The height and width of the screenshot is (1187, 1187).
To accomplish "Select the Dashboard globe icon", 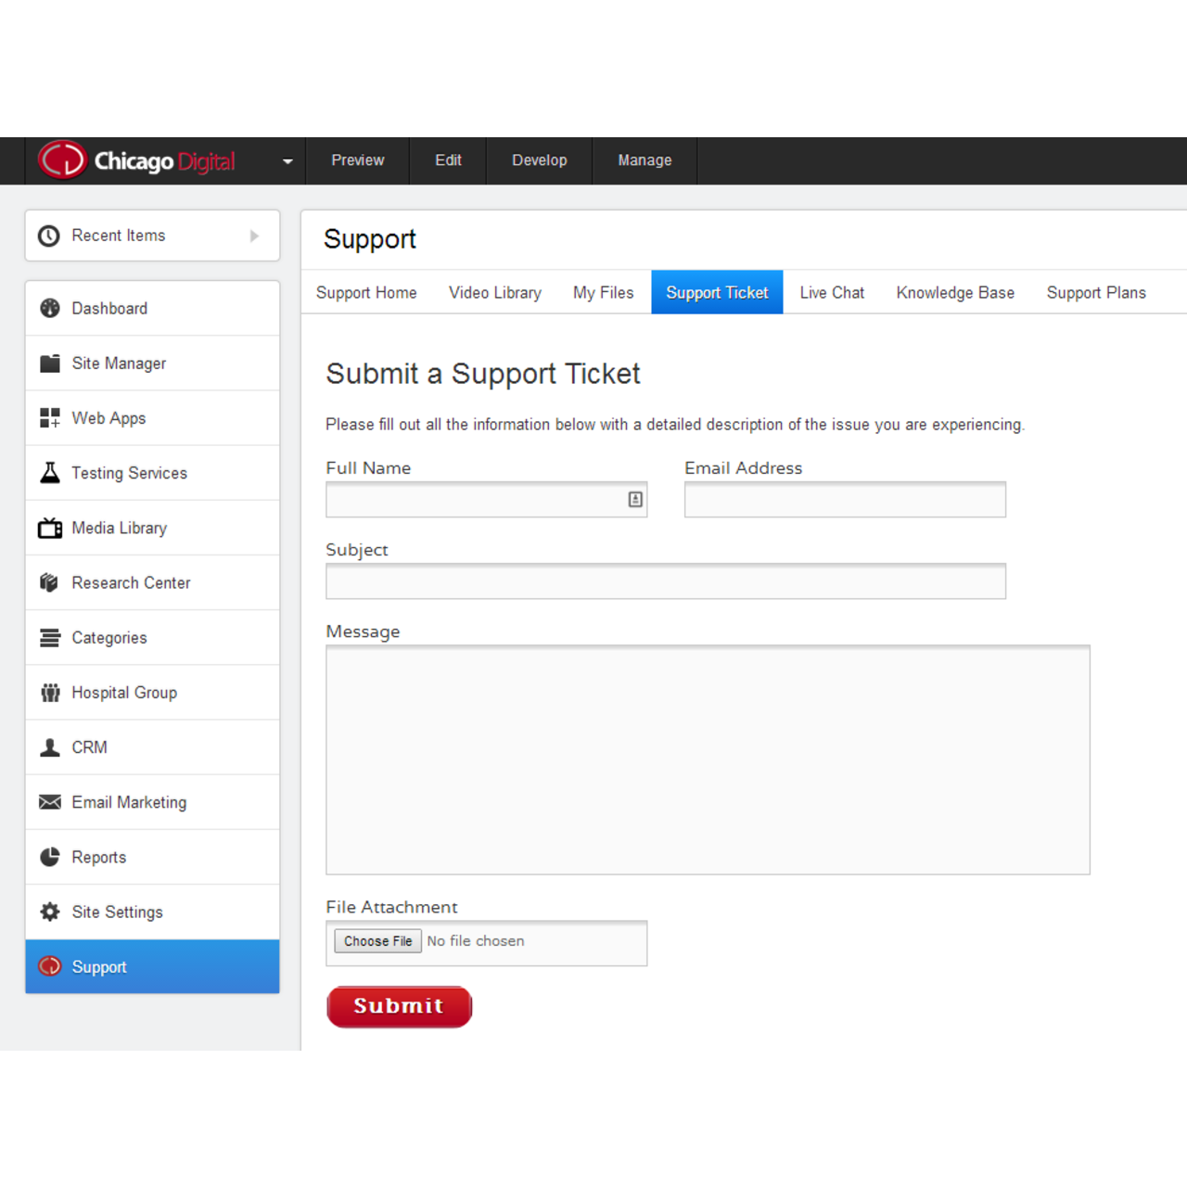I will 49,308.
